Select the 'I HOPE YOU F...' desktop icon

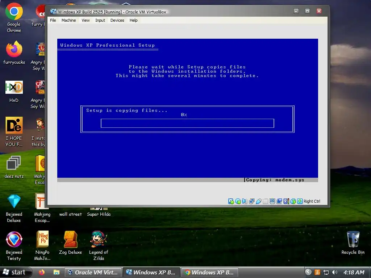click(14, 132)
